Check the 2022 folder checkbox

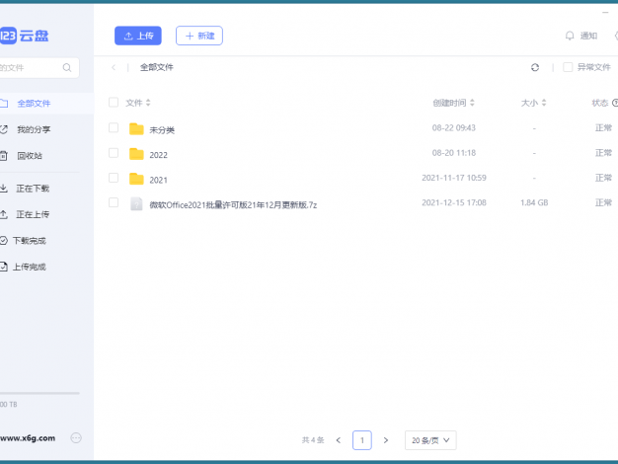tap(114, 153)
